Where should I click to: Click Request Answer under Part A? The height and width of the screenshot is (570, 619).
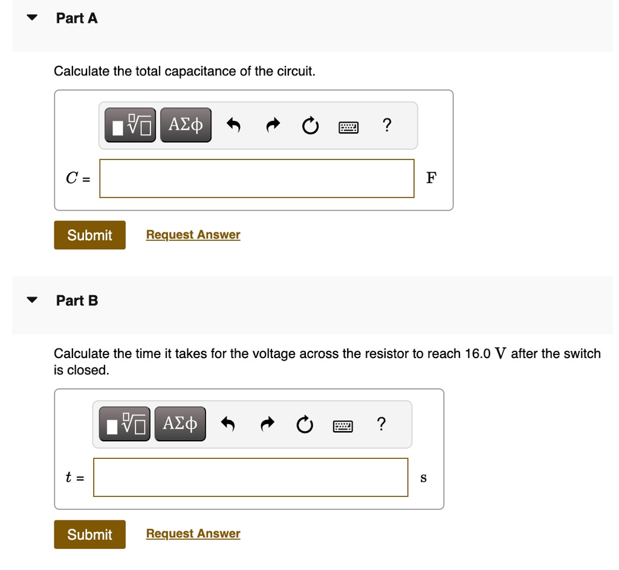coord(192,235)
